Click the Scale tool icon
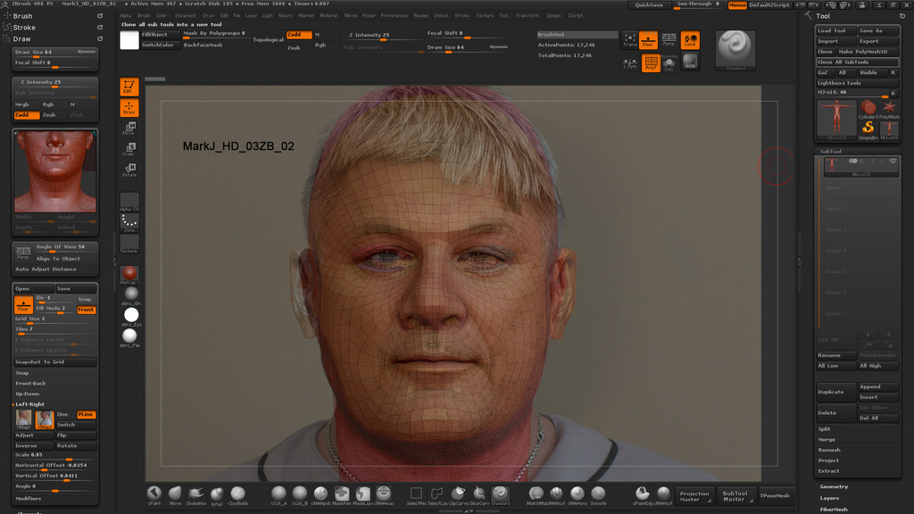 [x=129, y=149]
